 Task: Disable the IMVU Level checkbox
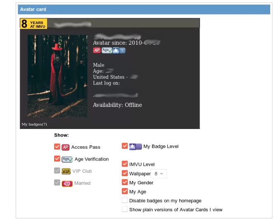[x=125, y=164]
